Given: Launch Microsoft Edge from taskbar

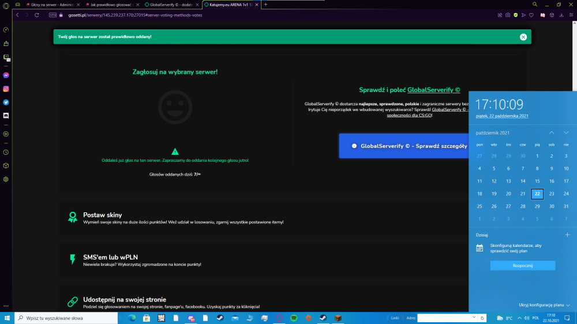Looking at the screenshot, I should point(132,318).
